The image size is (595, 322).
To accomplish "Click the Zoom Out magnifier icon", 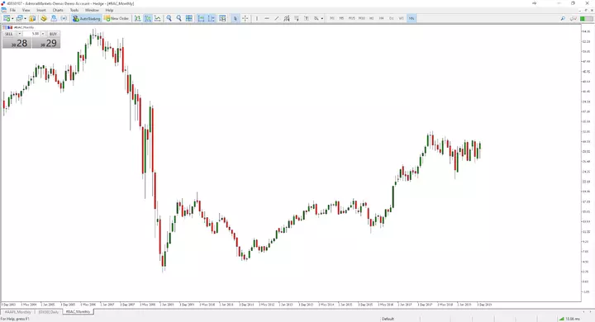I will click(178, 18).
